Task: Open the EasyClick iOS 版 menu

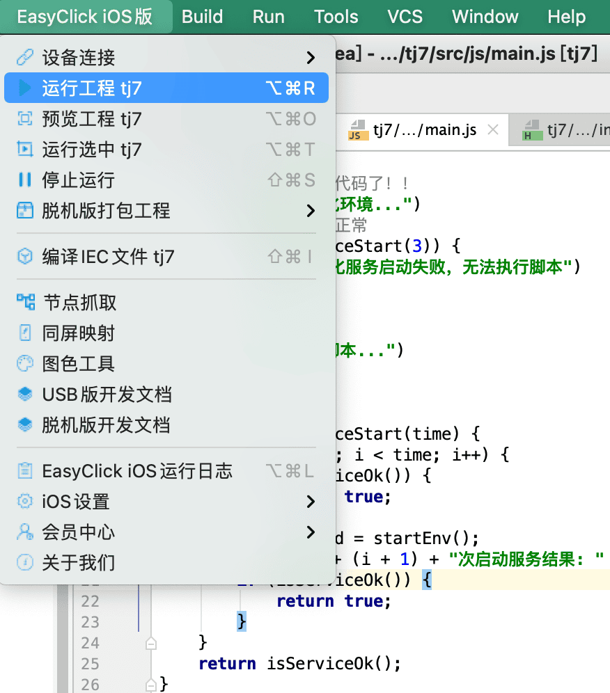Action: tap(85, 17)
